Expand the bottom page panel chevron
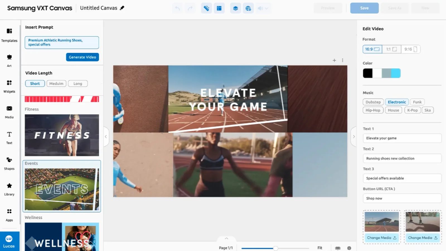Viewport: 446px width, 251px height. click(x=226, y=239)
